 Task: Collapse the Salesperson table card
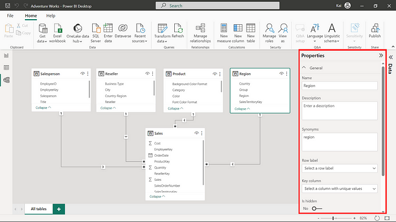[43, 108]
